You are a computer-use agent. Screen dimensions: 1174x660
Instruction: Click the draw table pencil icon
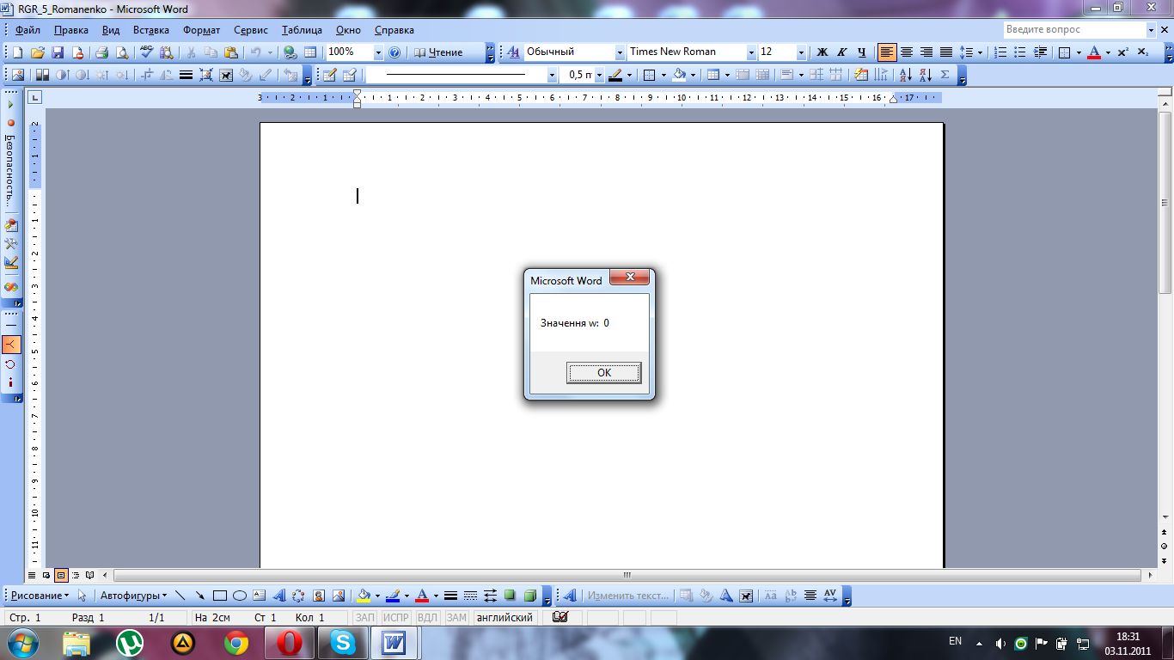point(330,75)
